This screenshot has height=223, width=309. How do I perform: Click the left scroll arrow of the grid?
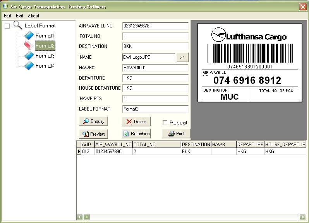80,217
